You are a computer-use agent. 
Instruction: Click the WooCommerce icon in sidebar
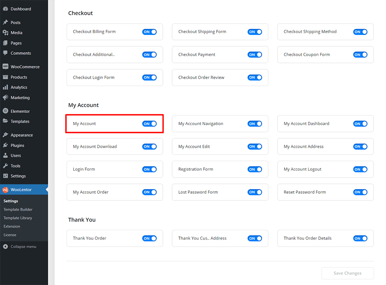(6, 67)
